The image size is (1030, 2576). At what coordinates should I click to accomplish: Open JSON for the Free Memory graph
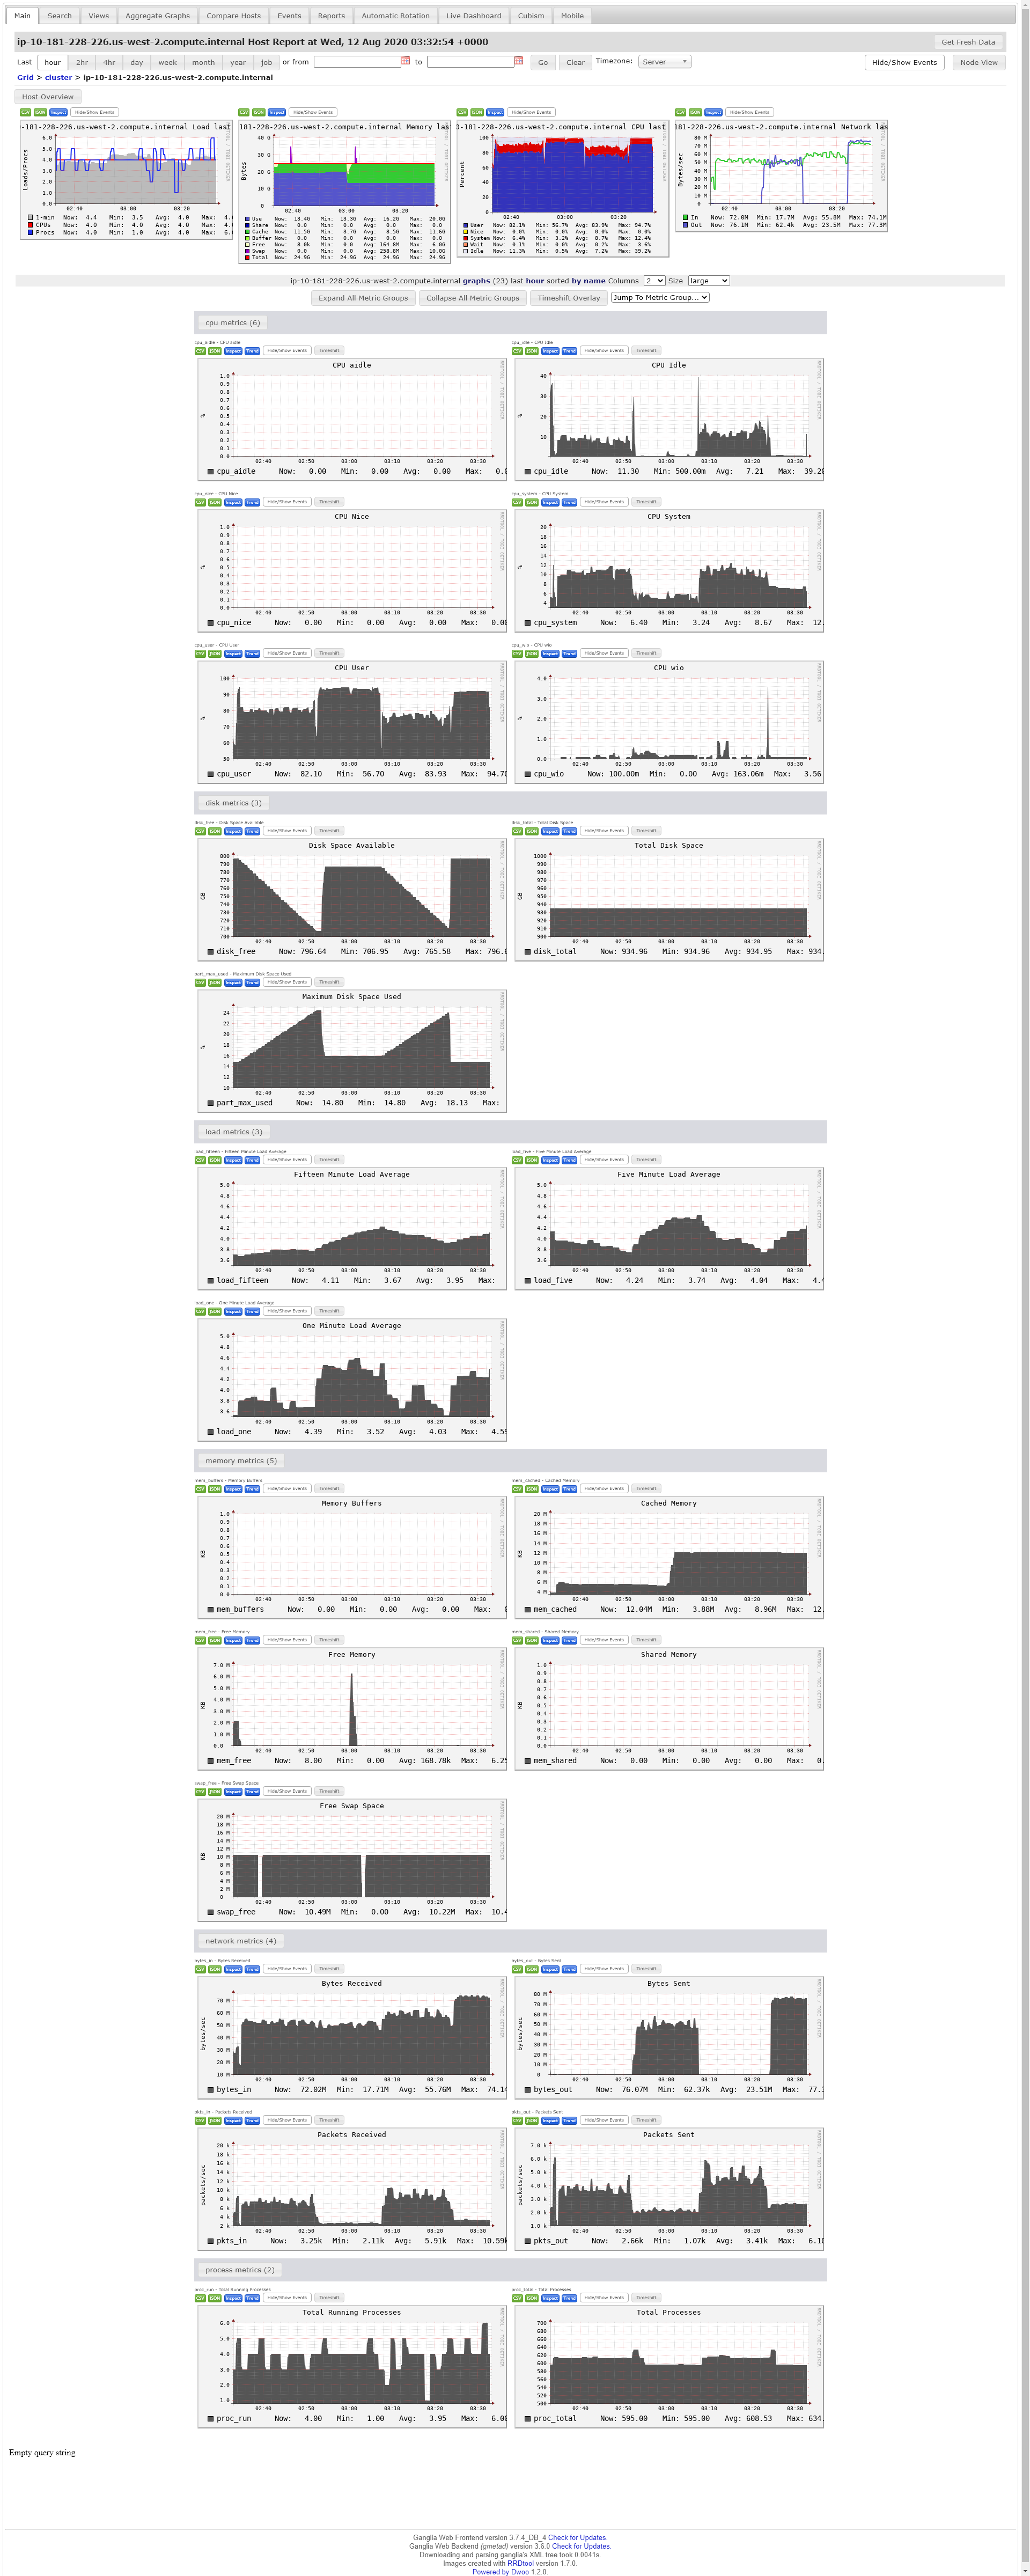tap(214, 1640)
